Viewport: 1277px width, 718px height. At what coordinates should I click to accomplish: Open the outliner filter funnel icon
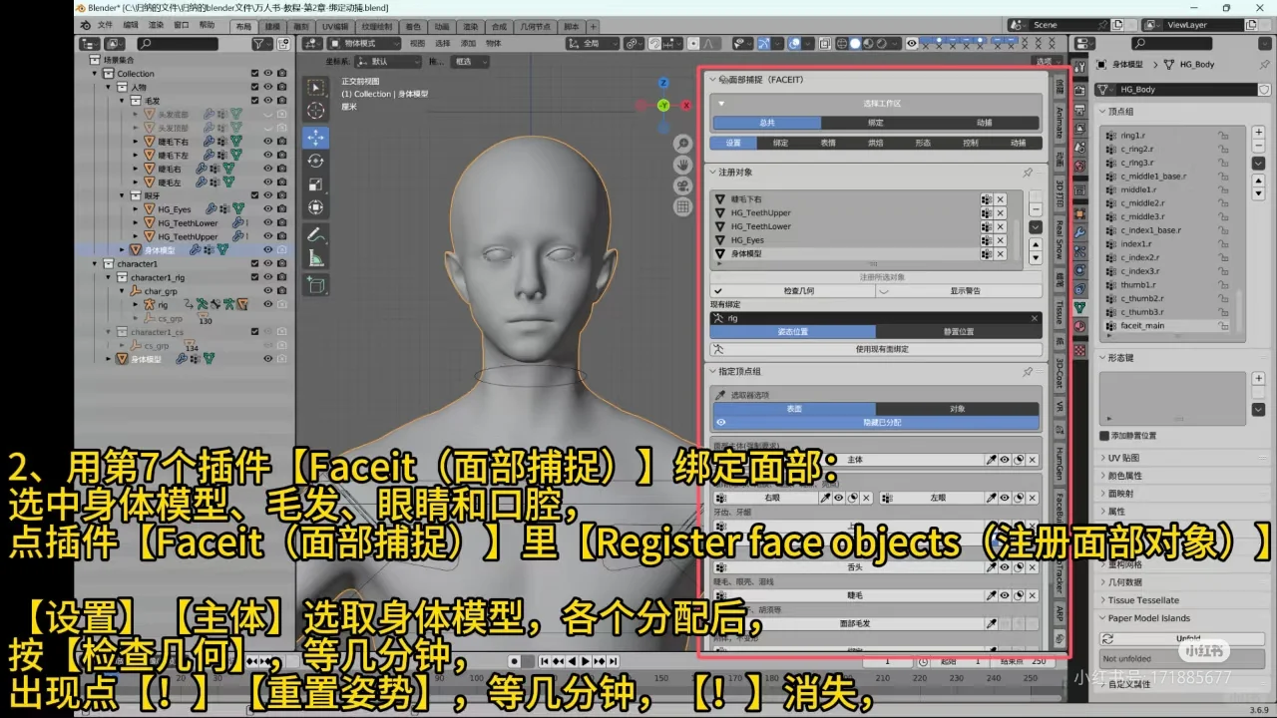pyautogui.click(x=259, y=44)
